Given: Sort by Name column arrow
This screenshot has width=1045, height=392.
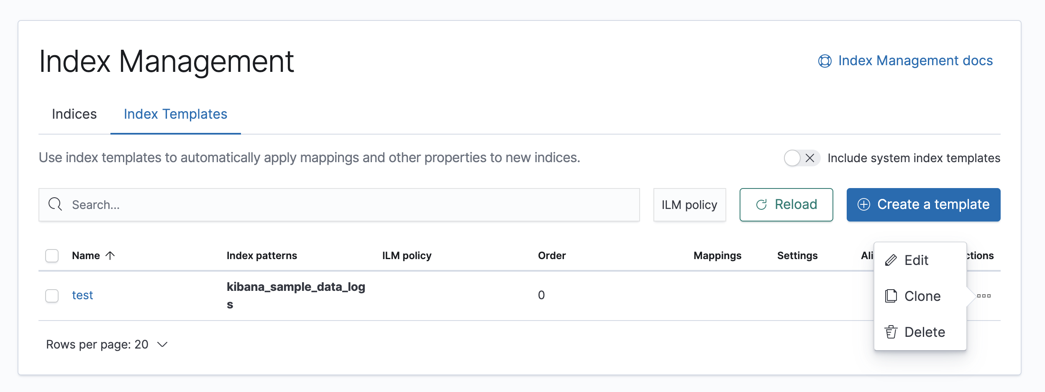Looking at the screenshot, I should pos(110,255).
